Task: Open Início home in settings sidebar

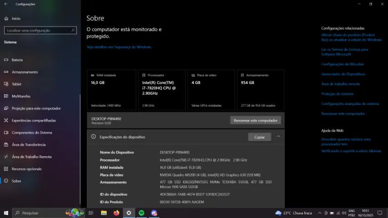Action: 16,19
